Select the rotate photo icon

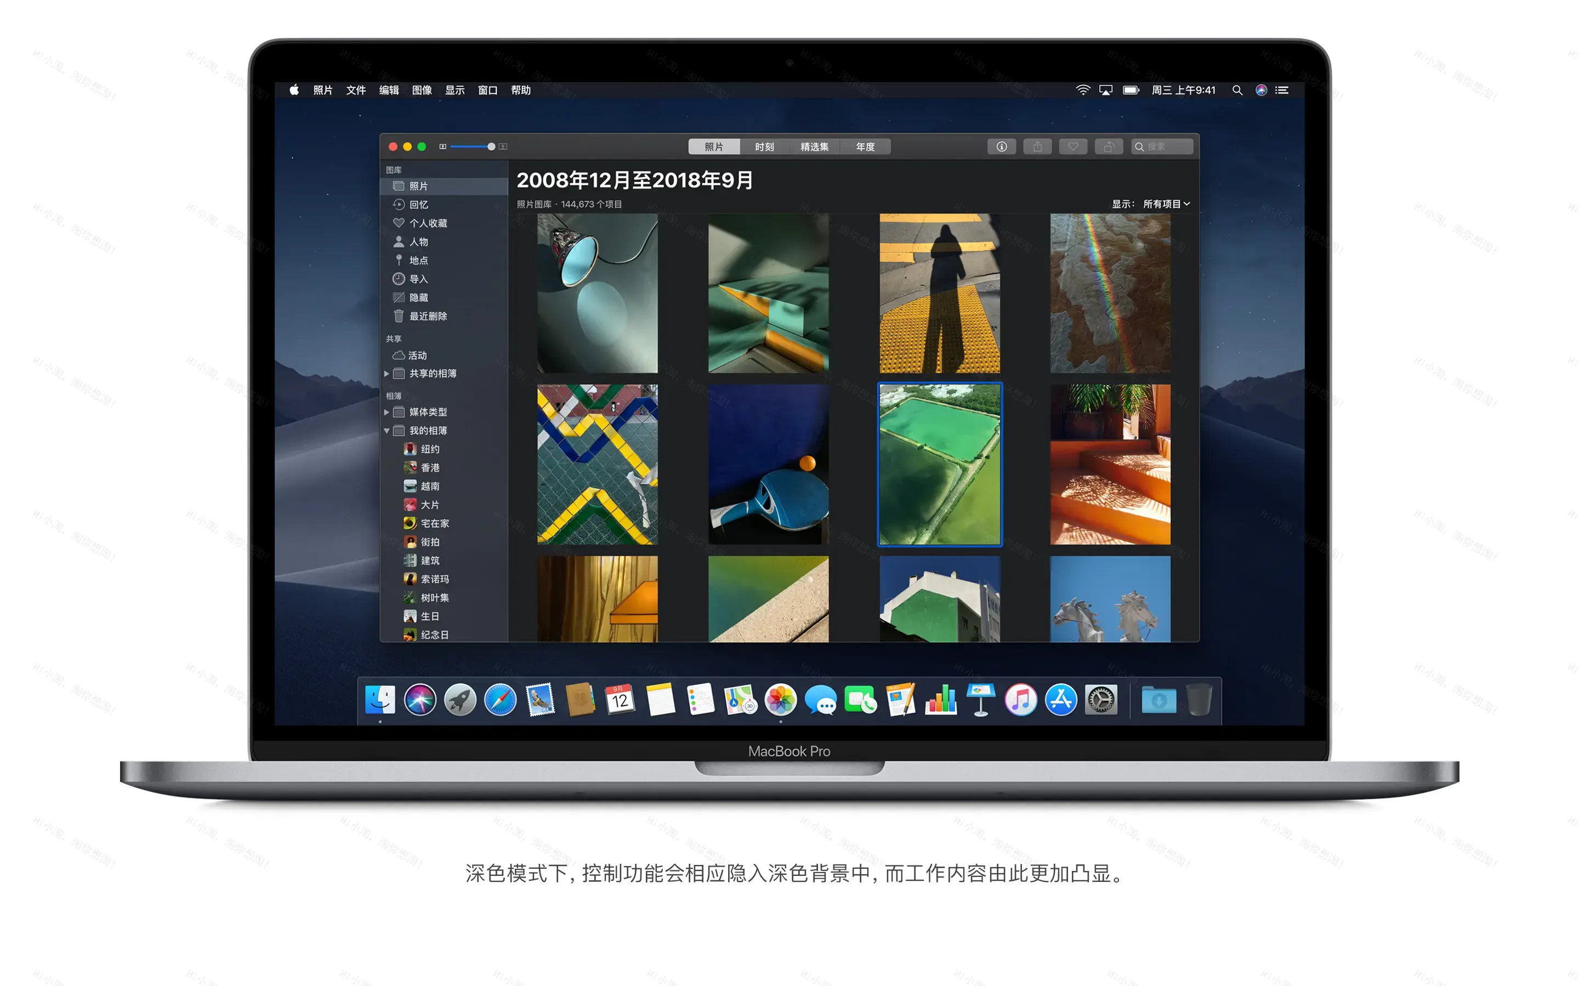tap(1109, 146)
